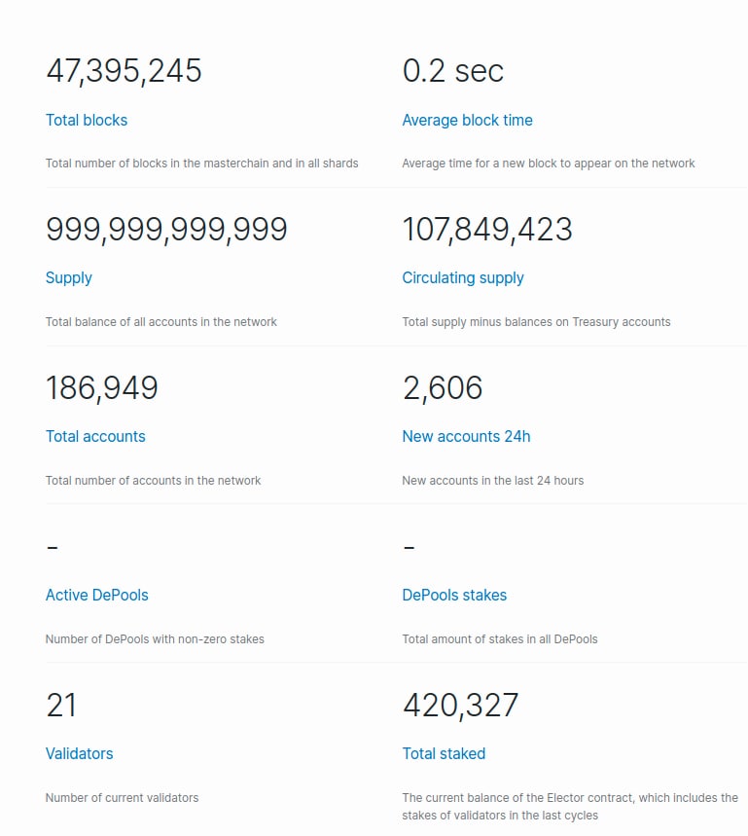748x836 pixels.
Task: Click the 107,849,423 circulating supply number
Action: click(x=487, y=230)
